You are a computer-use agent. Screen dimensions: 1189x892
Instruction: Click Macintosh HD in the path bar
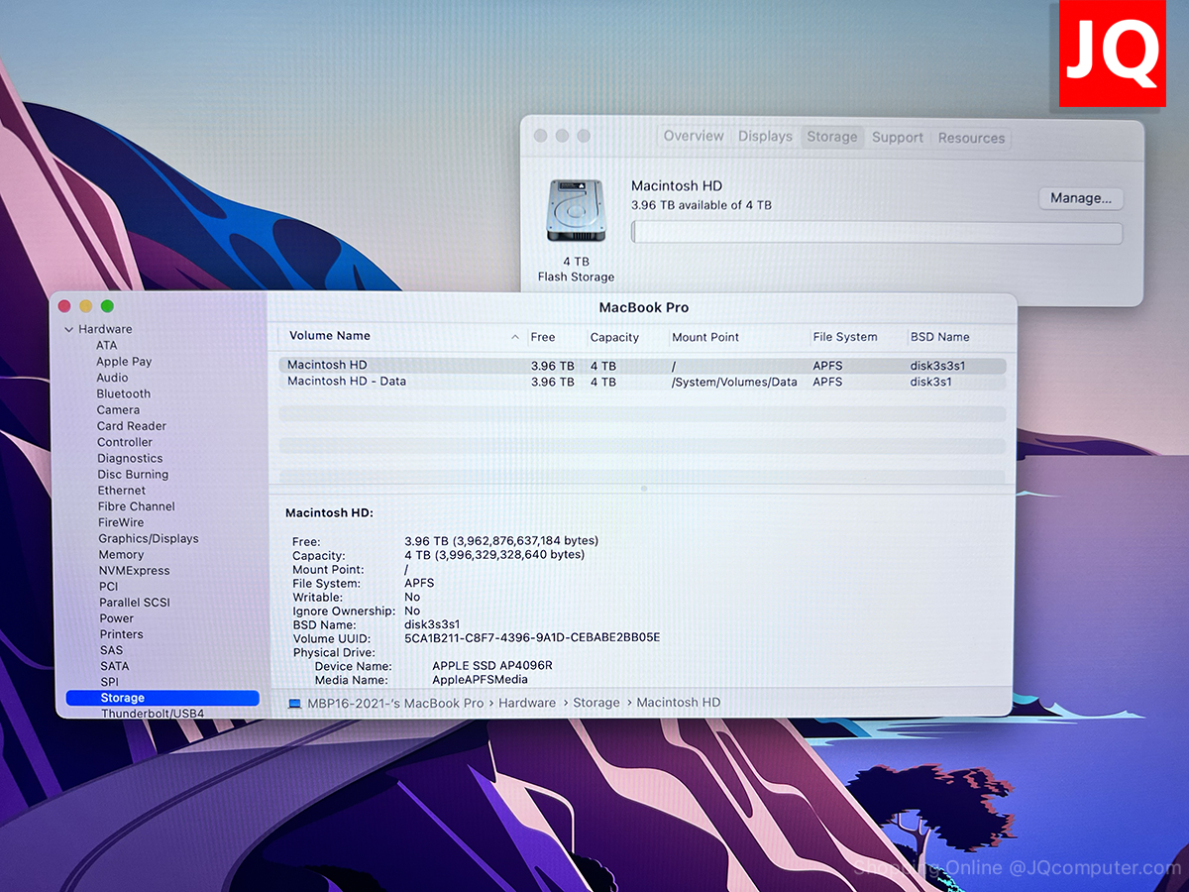pos(679,703)
